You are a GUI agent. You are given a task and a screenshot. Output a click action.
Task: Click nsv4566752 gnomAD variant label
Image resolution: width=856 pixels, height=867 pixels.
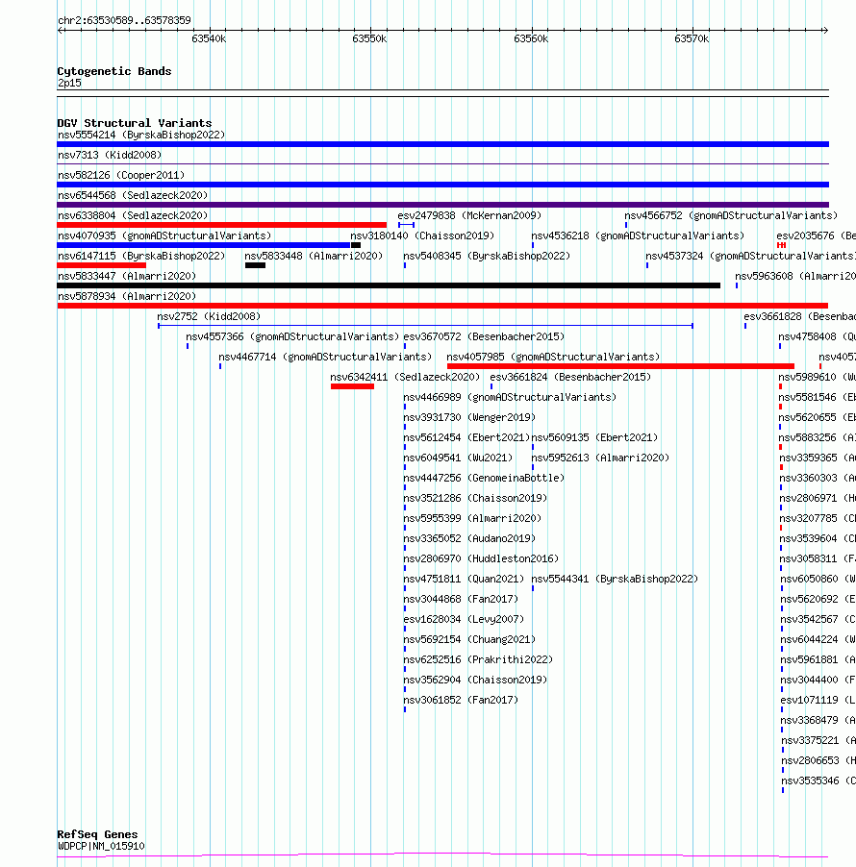click(731, 215)
